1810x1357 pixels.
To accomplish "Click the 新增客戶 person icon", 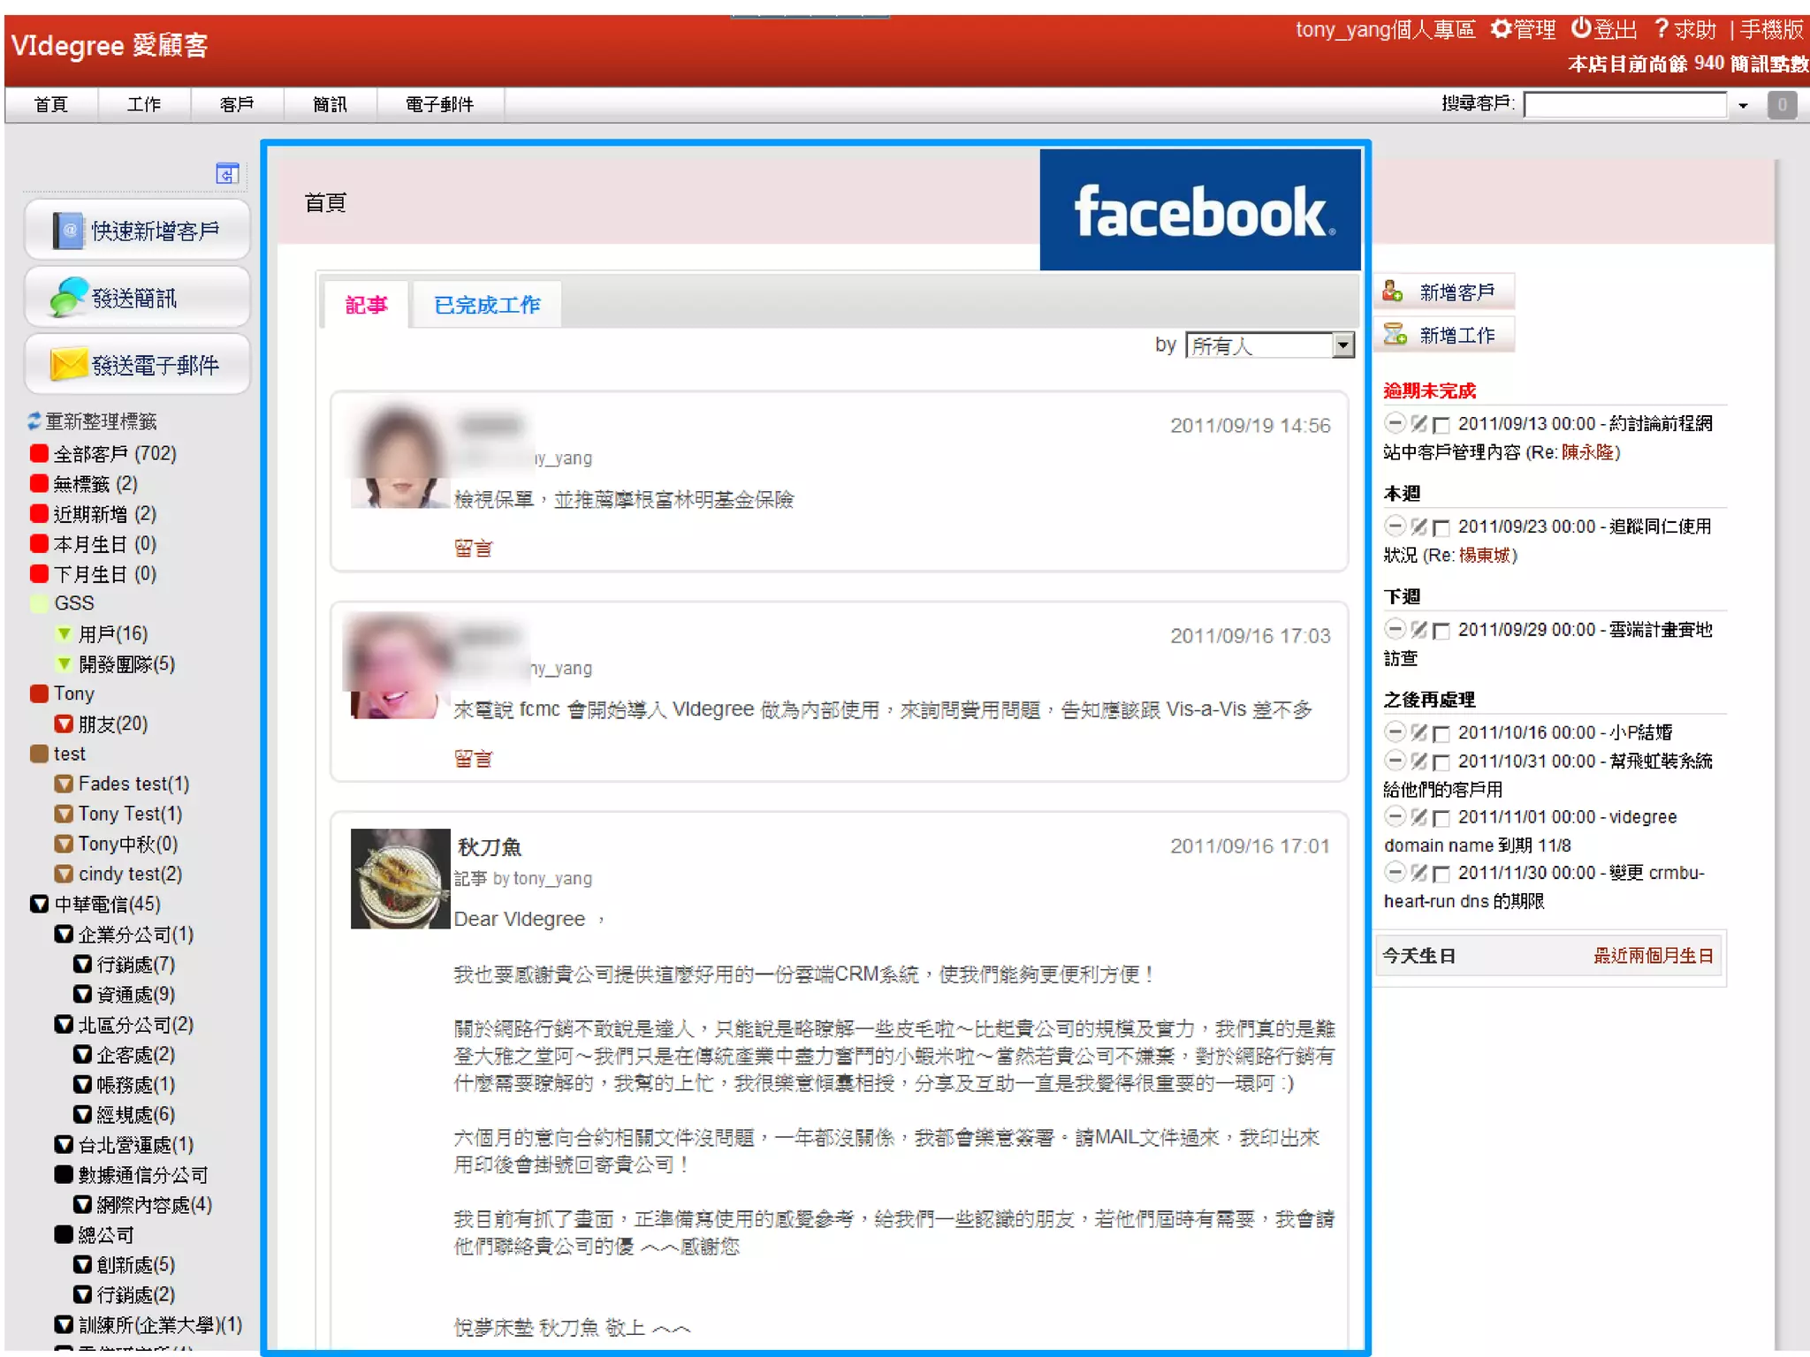I will 1393,292.
